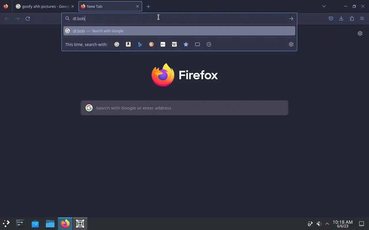The image size is (369, 230).
Task: Expand the list all tabs chevron
Action: coord(324,6)
